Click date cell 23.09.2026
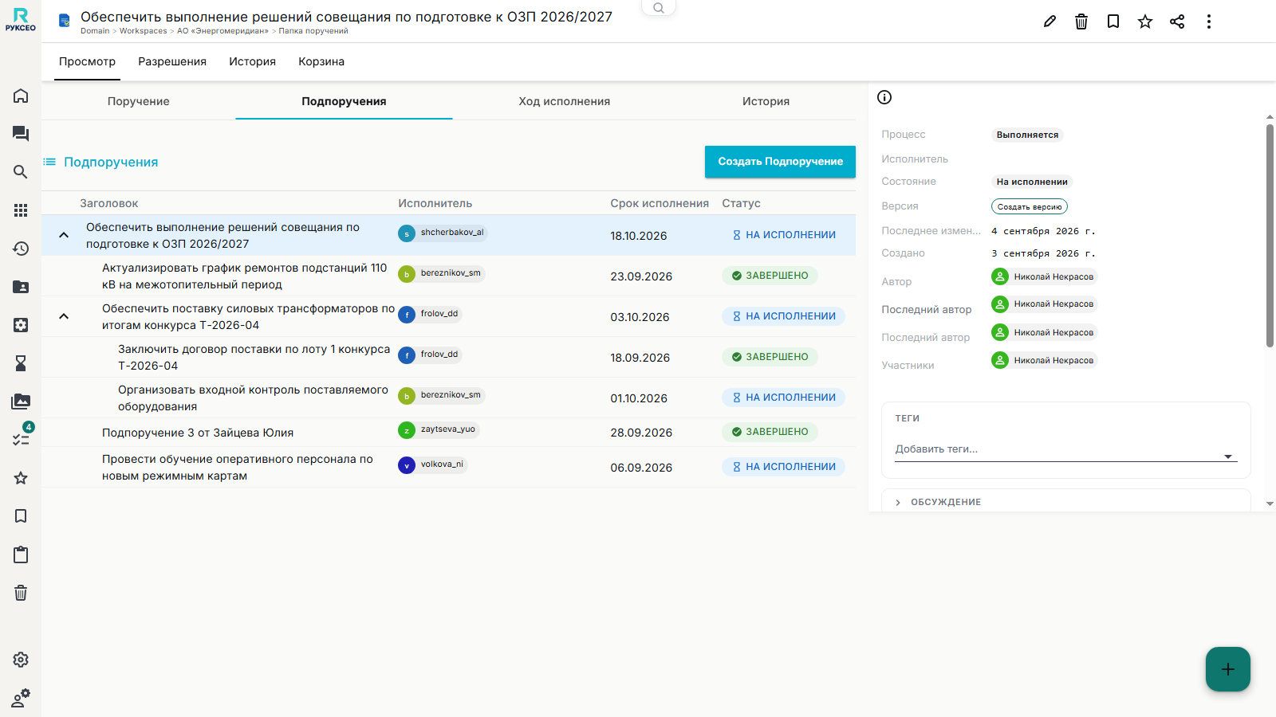The width and height of the screenshot is (1276, 717). [641, 276]
